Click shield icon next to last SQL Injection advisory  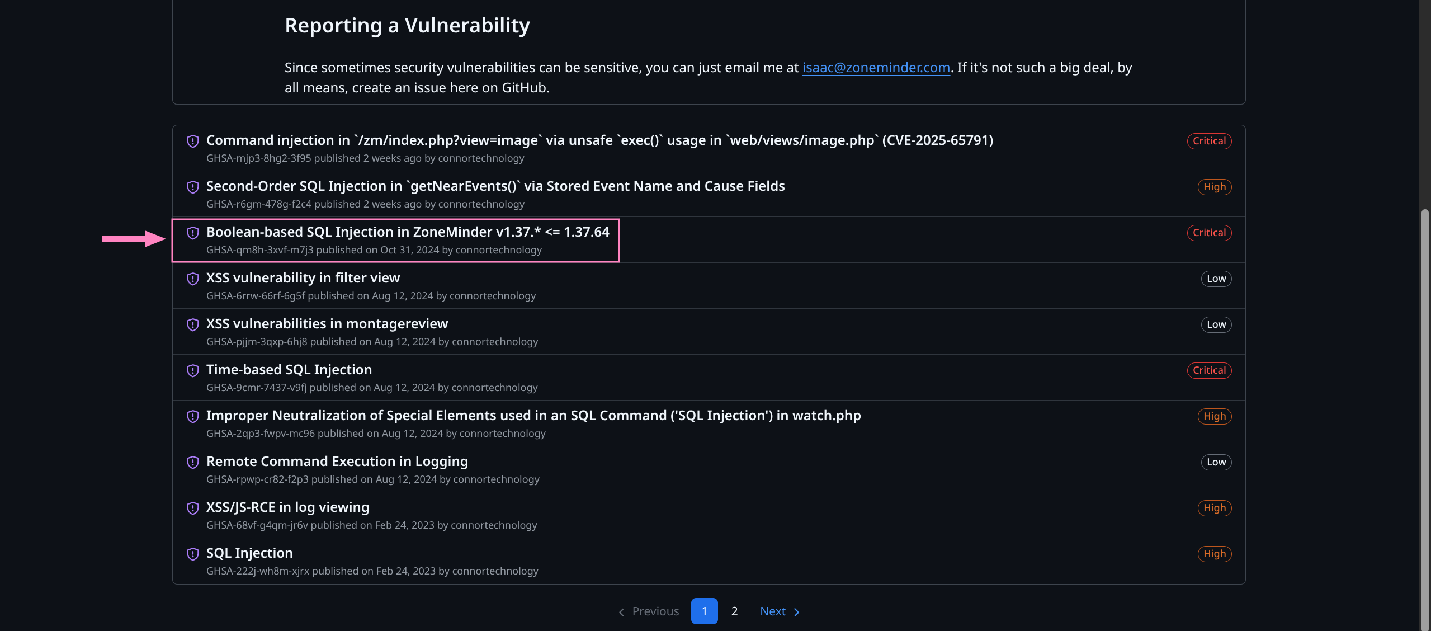192,554
